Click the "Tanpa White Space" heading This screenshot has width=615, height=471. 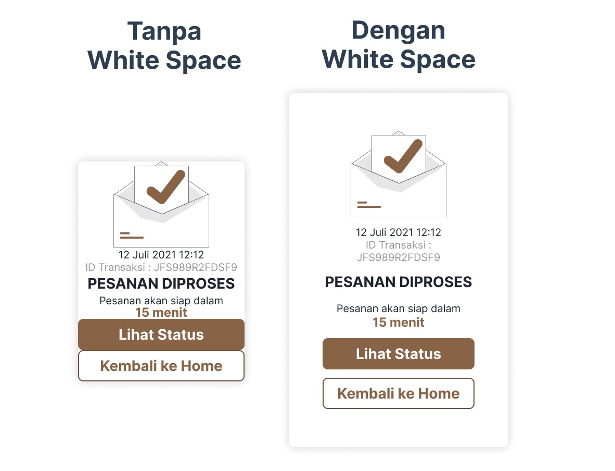pyautogui.click(x=164, y=46)
